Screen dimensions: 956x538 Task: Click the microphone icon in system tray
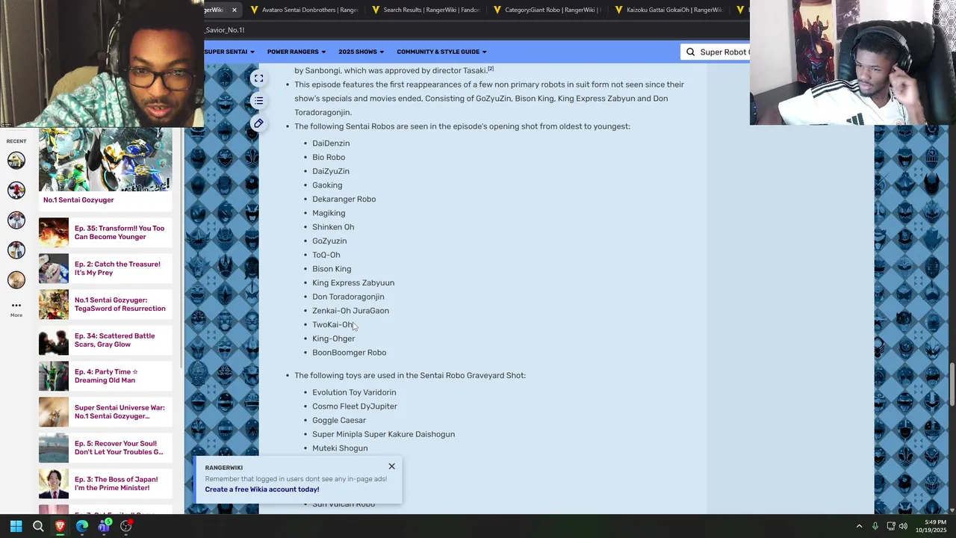[875, 526]
